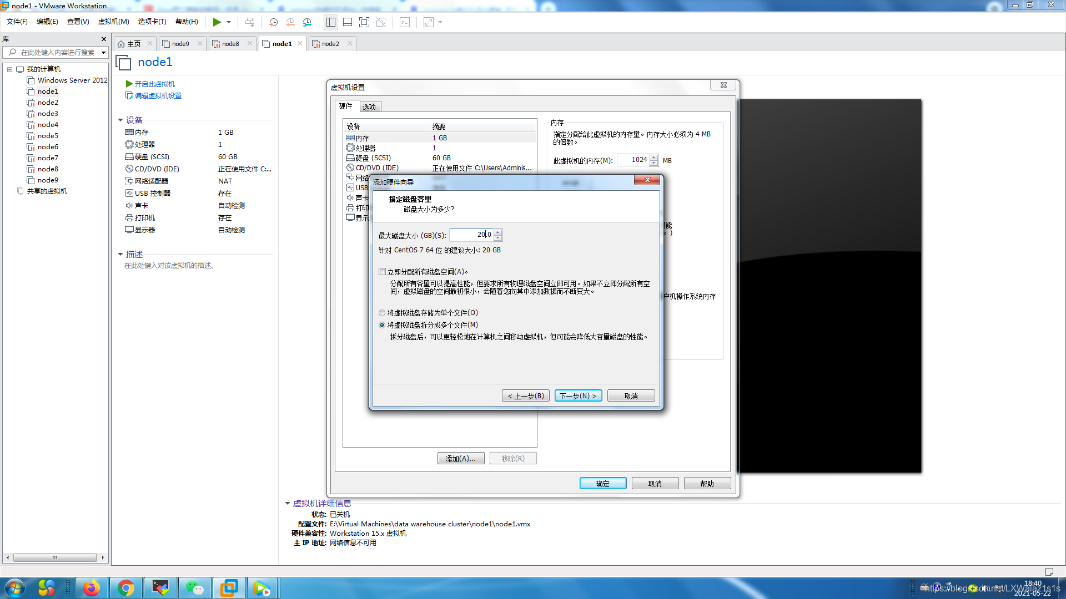Collapse the 我的计算机 tree node
Image resolution: width=1066 pixels, height=599 pixels.
click(x=9, y=69)
